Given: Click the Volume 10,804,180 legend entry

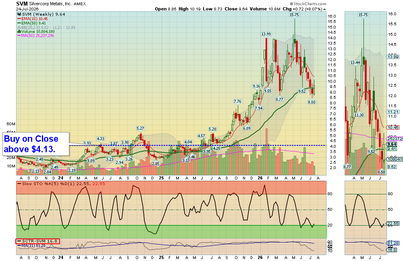Looking at the screenshot, I should click(x=36, y=31).
